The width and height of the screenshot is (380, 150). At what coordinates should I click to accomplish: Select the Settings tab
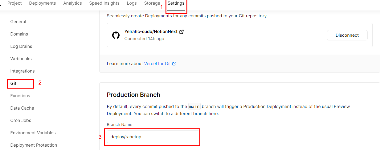pyautogui.click(x=176, y=3)
